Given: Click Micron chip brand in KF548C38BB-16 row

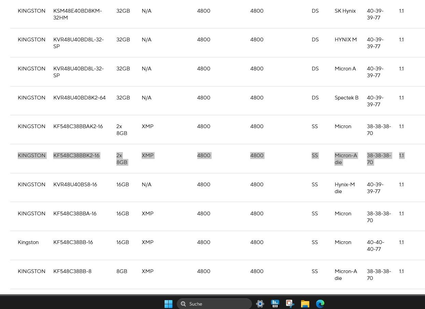Looking at the screenshot, I should point(343,242).
